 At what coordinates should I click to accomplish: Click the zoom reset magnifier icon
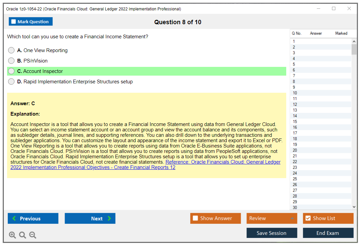point(23,235)
